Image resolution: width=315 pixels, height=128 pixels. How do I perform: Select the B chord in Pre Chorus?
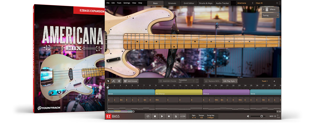[196, 100]
